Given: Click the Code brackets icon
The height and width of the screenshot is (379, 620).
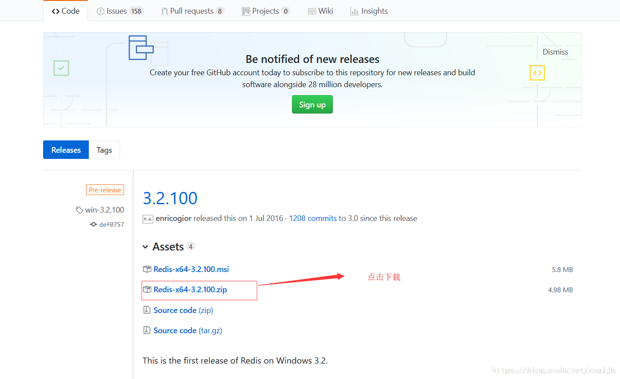Looking at the screenshot, I should 55,11.
